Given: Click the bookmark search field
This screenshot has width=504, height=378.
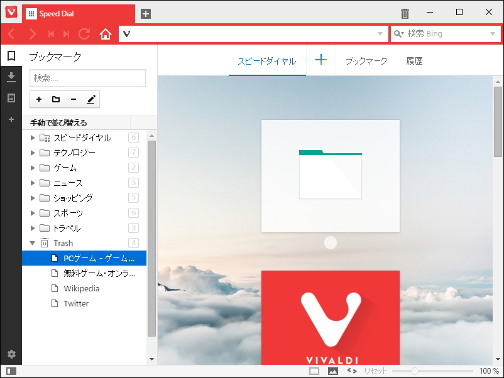Looking at the screenshot, I should 87,78.
